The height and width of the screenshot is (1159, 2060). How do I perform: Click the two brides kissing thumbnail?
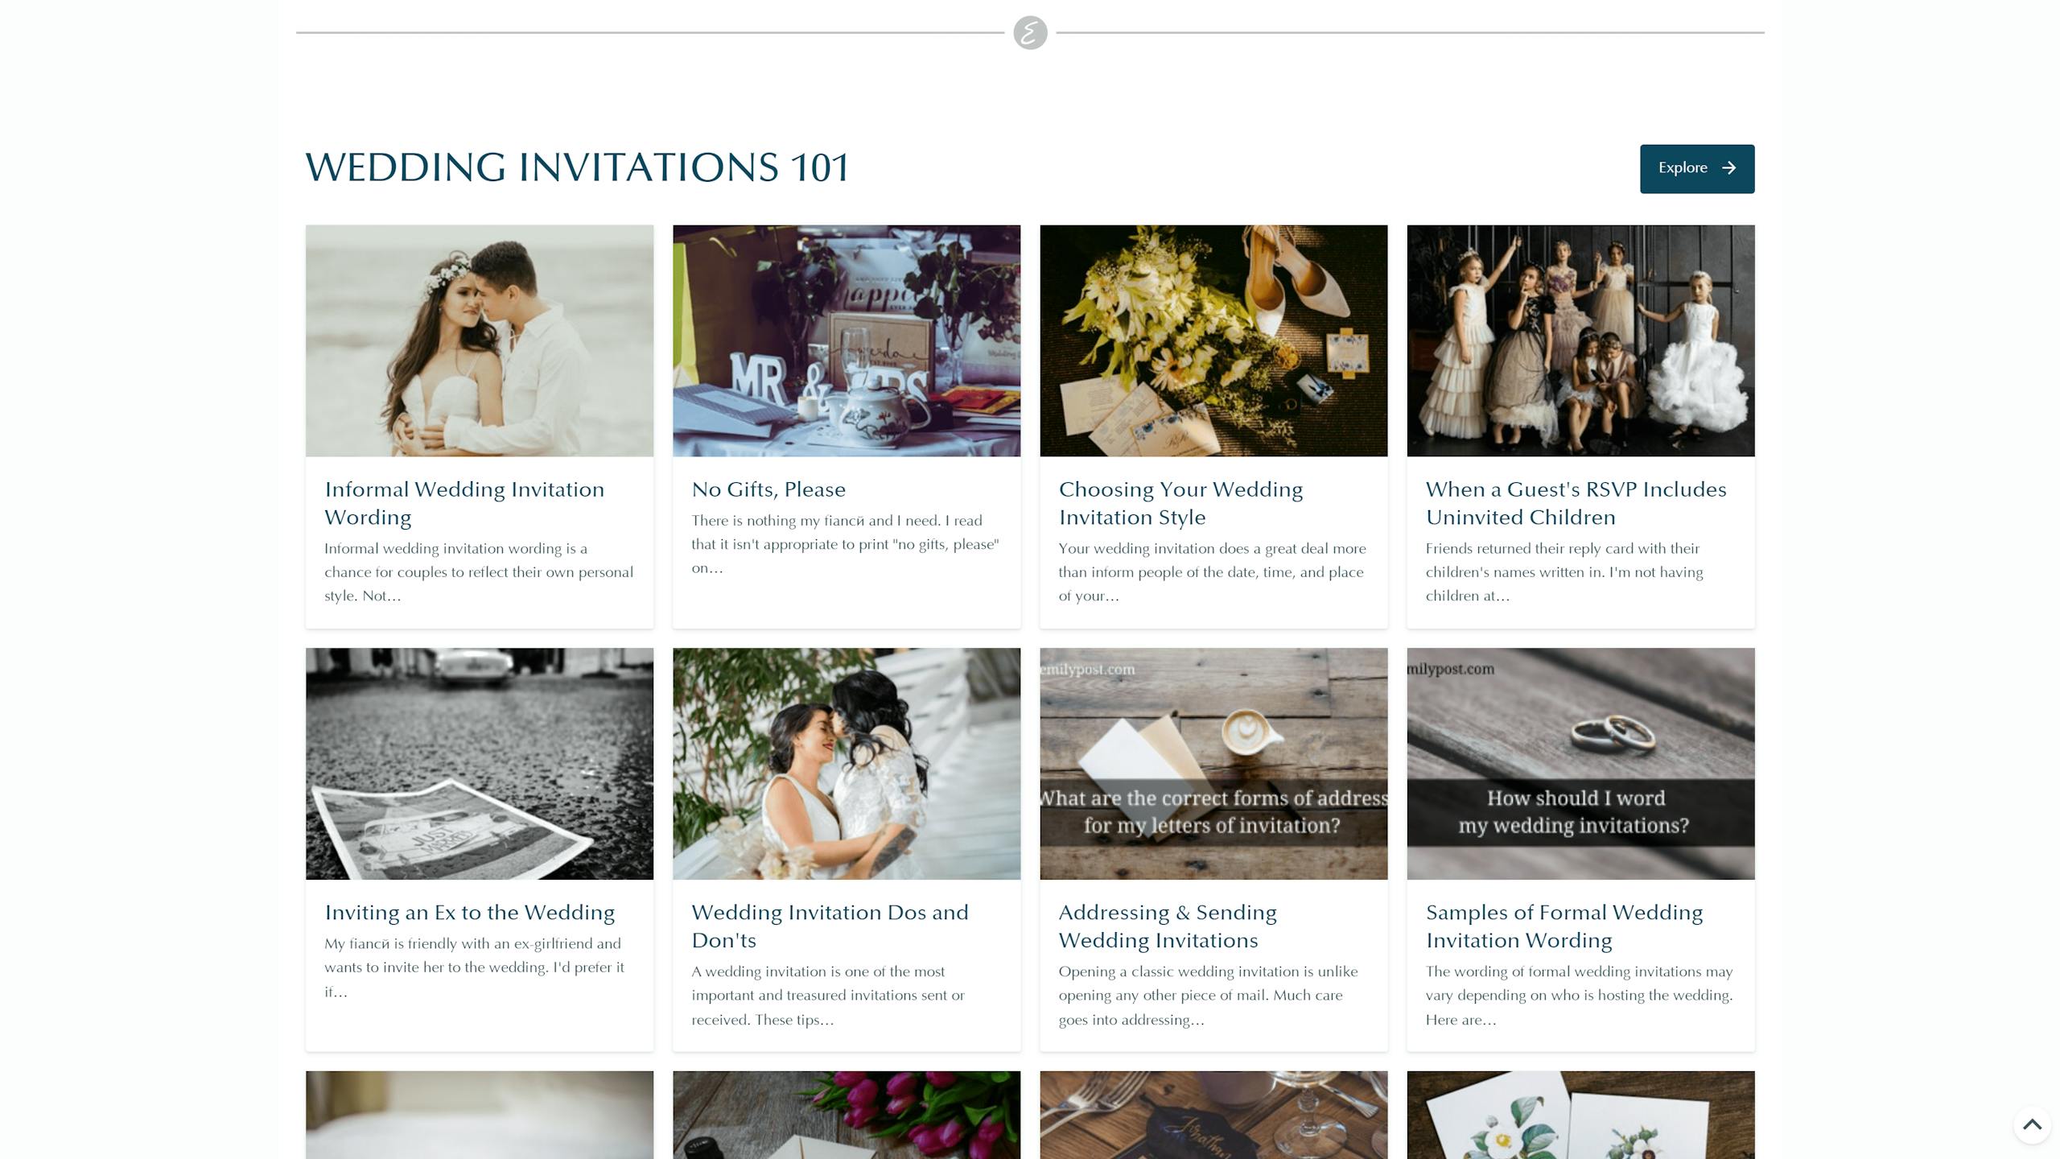pyautogui.click(x=847, y=764)
